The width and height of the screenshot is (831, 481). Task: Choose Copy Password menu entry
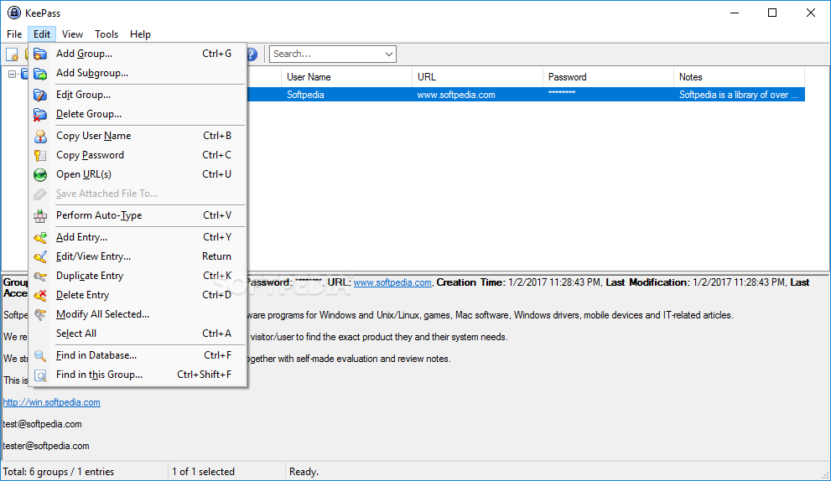[138, 155]
